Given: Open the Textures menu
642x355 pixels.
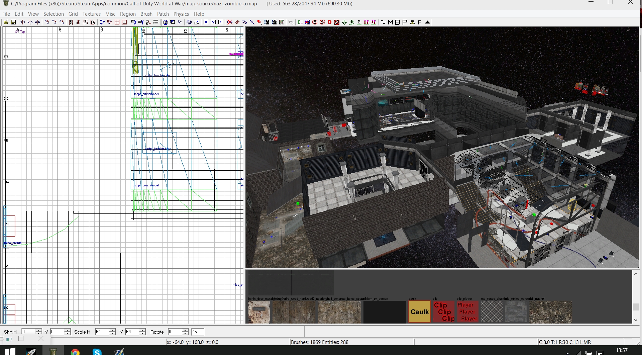Looking at the screenshot, I should click(92, 14).
